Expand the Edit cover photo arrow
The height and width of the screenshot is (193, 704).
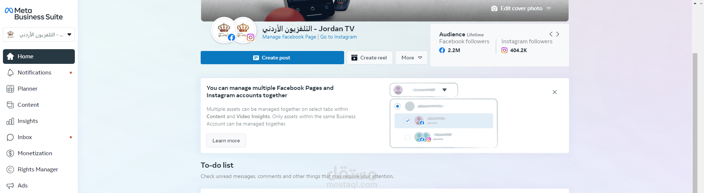pos(548,8)
